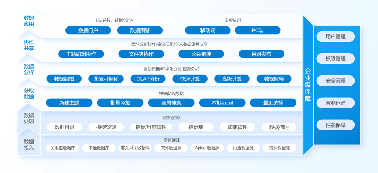Select the 本地excel option
Screen dimensions: 378x173
point(222,103)
